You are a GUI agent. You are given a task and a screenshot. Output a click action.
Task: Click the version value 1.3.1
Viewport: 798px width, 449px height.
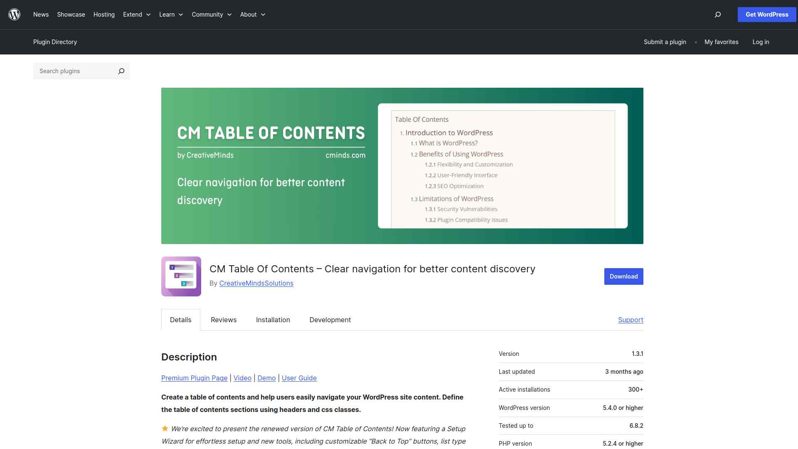pyautogui.click(x=638, y=354)
